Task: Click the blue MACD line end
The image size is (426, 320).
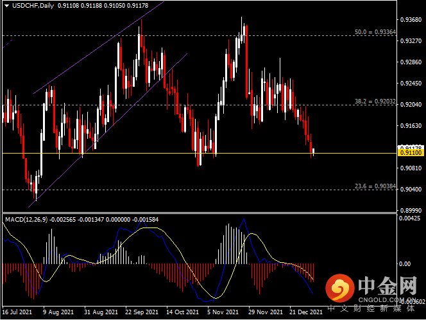Action: pyautogui.click(x=312, y=292)
